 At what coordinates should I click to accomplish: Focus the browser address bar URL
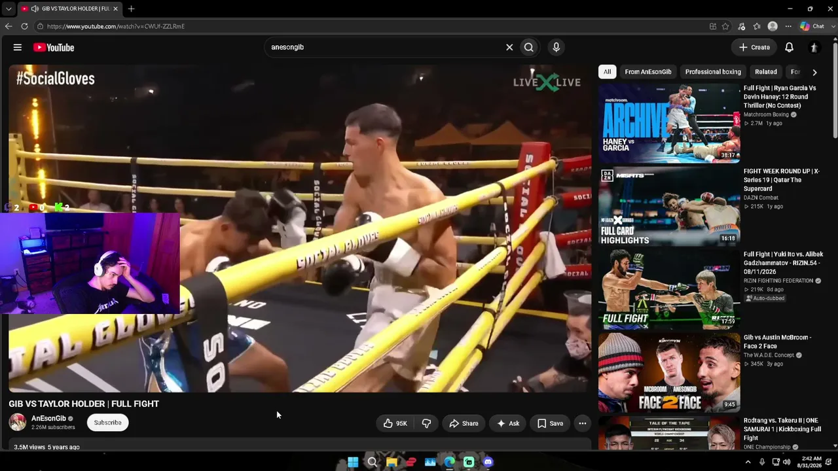[116, 26]
